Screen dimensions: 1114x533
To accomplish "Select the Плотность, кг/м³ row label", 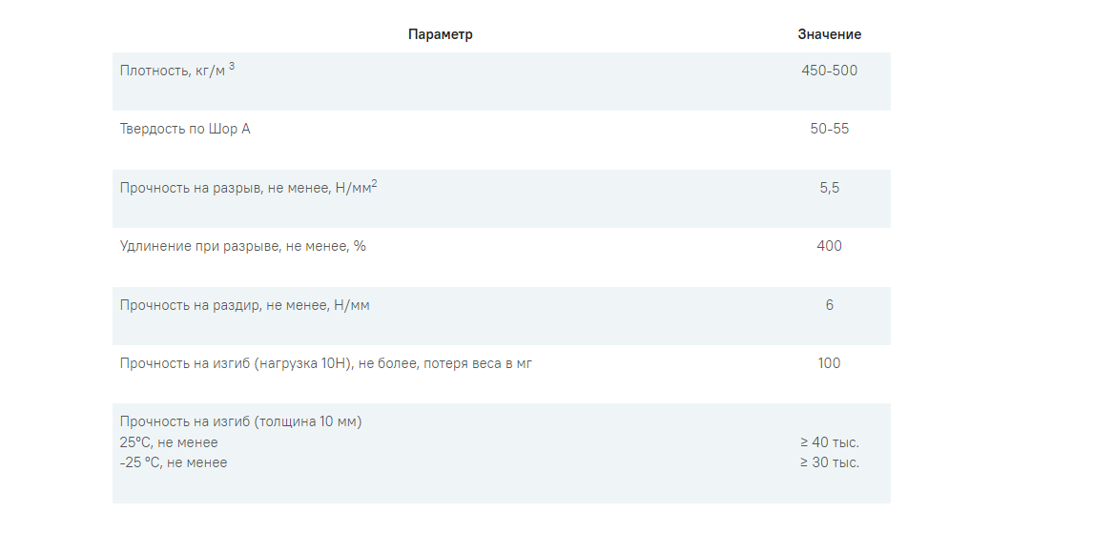I will pos(174,71).
